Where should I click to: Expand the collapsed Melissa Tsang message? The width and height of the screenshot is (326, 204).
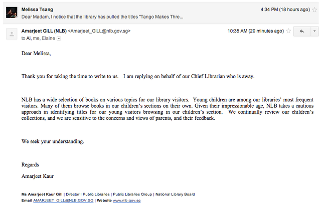click(x=150, y=16)
